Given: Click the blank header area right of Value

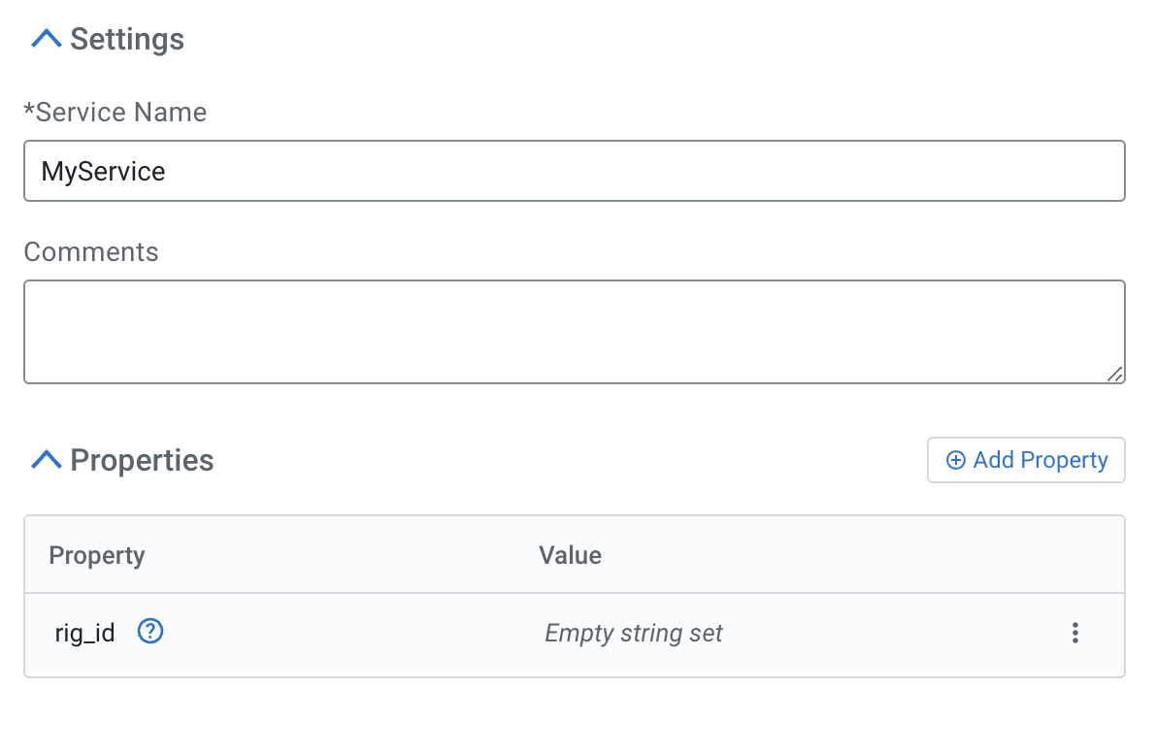Looking at the screenshot, I should (854, 555).
